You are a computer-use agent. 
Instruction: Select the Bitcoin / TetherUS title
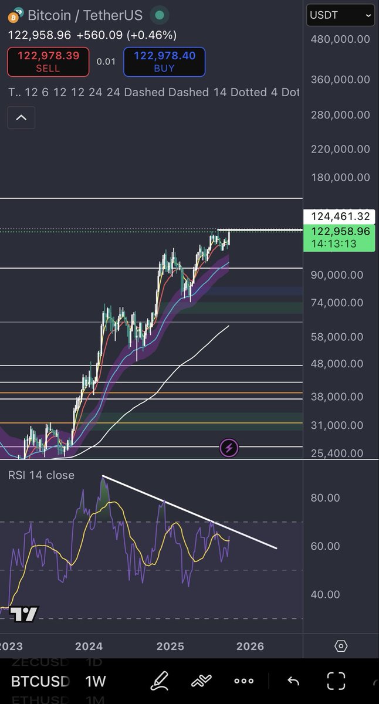[86, 15]
